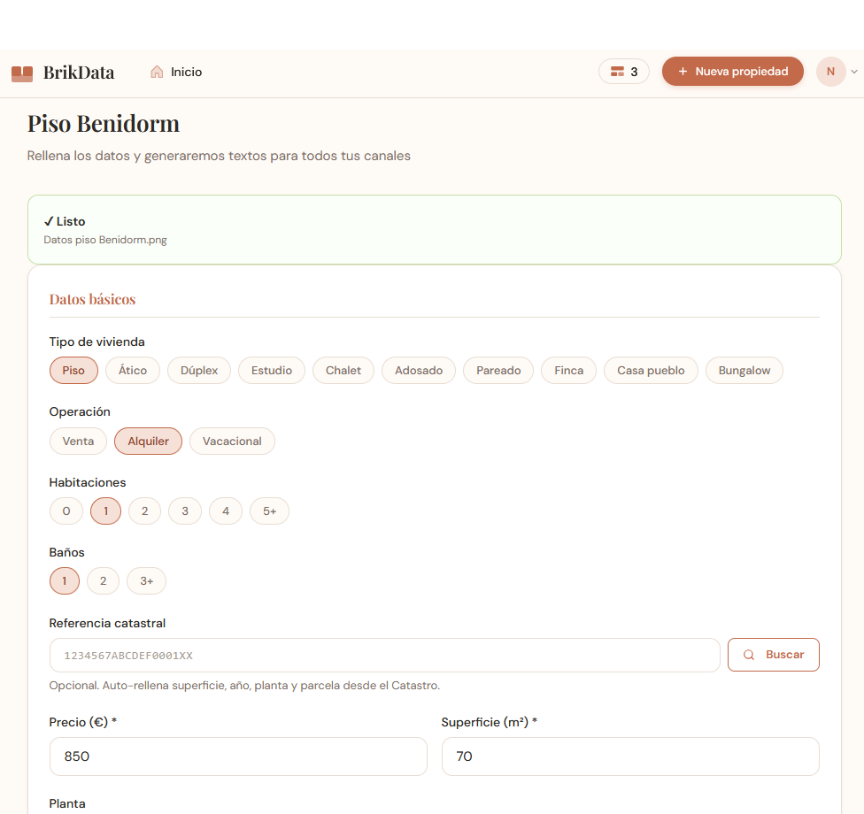Select the Ático housing type

(133, 371)
